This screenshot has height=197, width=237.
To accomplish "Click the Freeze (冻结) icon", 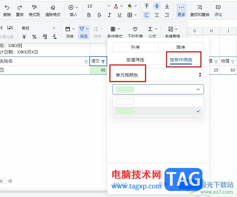I will click(x=68, y=29).
